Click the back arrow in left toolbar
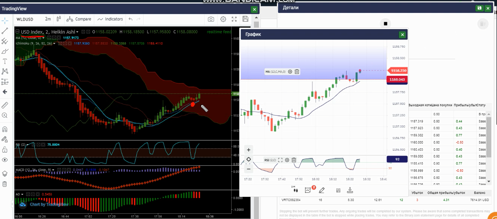 click(5, 92)
